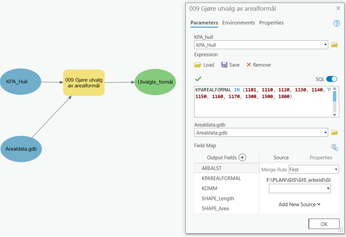Expand the Add New Source menu
346x237 pixels.
click(299, 204)
